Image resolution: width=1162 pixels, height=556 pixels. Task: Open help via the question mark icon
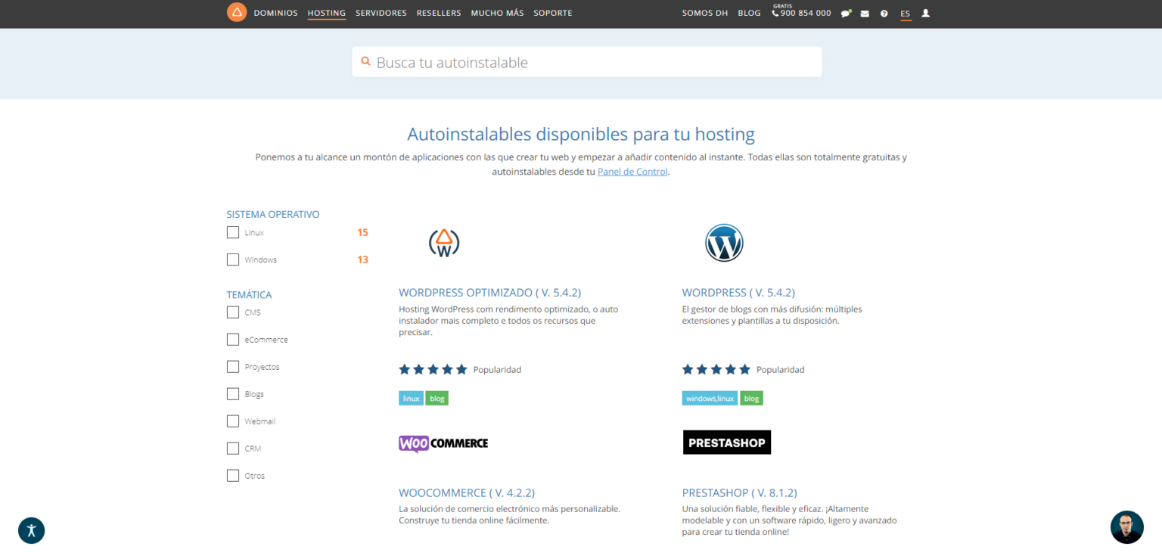pyautogui.click(x=884, y=13)
